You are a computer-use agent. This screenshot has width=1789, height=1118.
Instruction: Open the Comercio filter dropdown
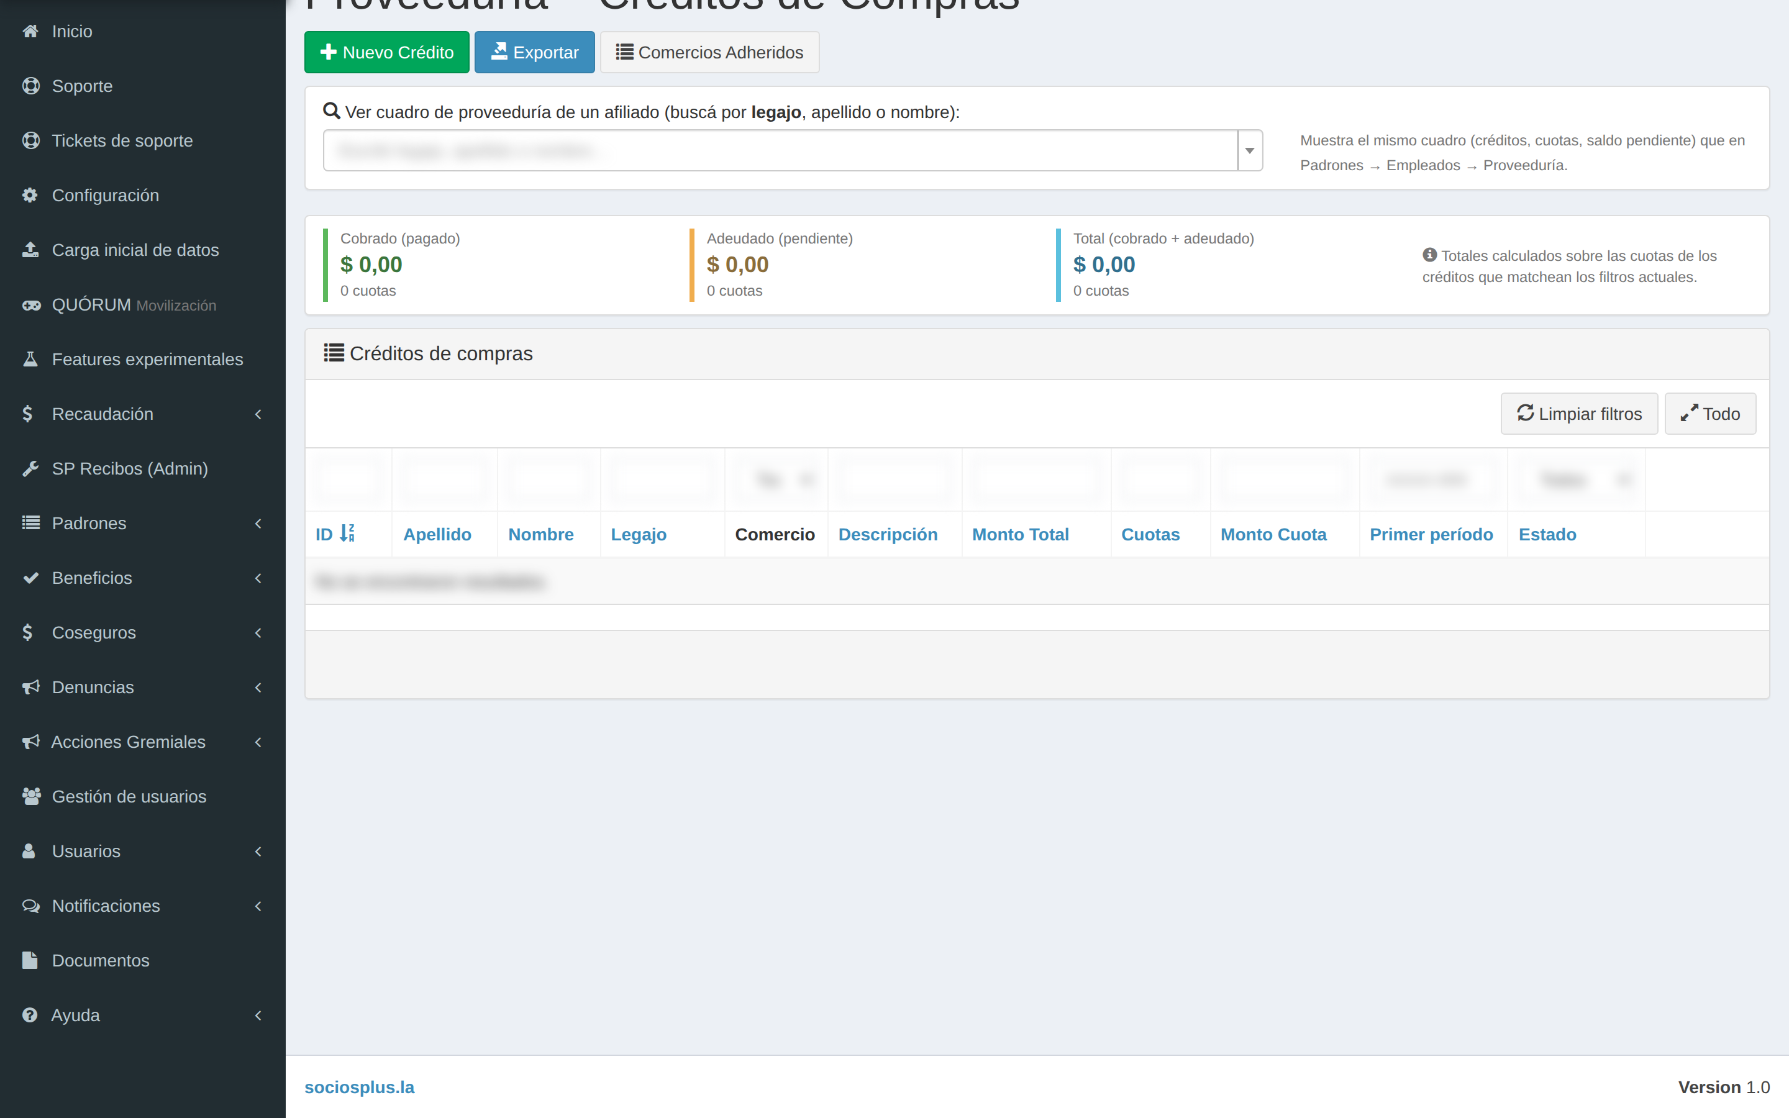click(x=778, y=480)
